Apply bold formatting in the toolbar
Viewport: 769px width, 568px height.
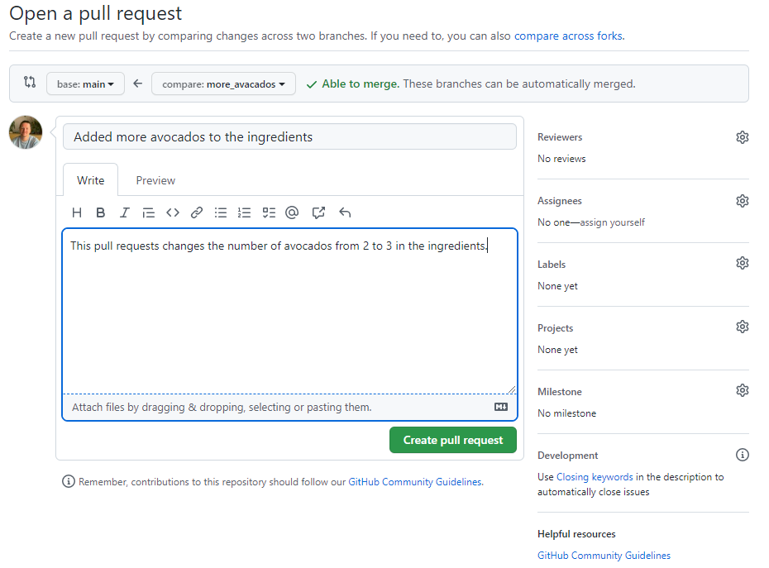point(100,212)
